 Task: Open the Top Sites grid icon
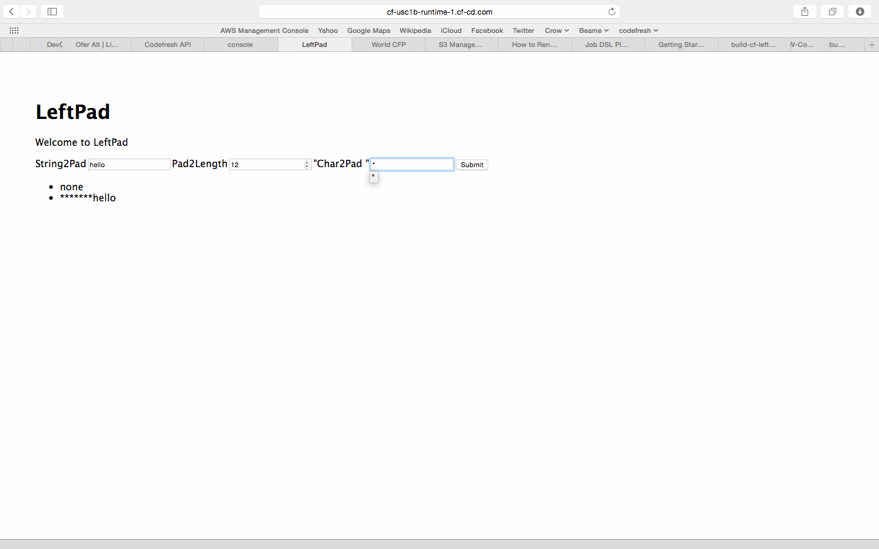click(x=14, y=30)
